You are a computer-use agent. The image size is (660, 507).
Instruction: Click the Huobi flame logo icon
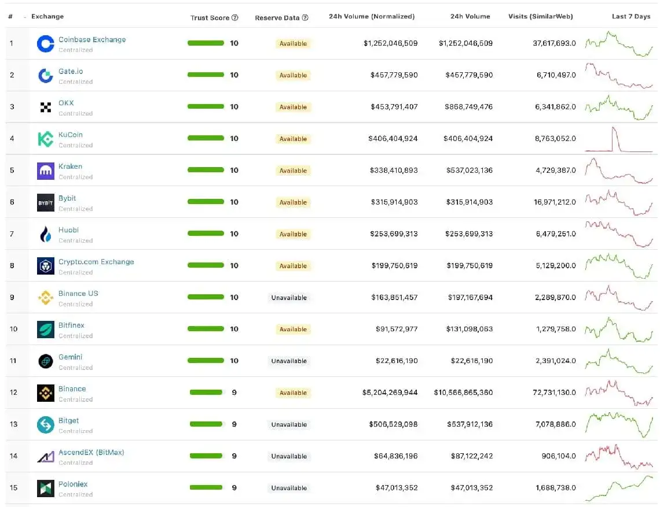[x=46, y=234]
